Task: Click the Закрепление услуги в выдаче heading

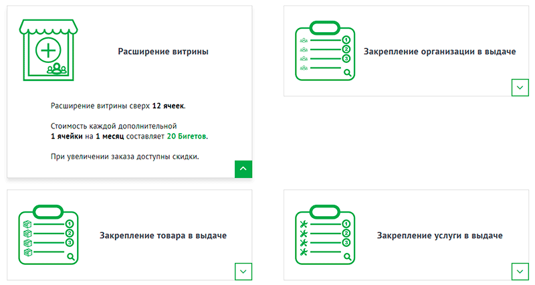Action: [x=439, y=235]
